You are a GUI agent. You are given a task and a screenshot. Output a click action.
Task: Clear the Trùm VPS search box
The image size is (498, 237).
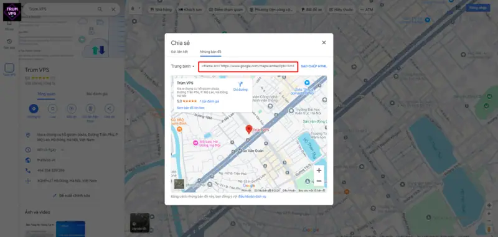[113, 9]
